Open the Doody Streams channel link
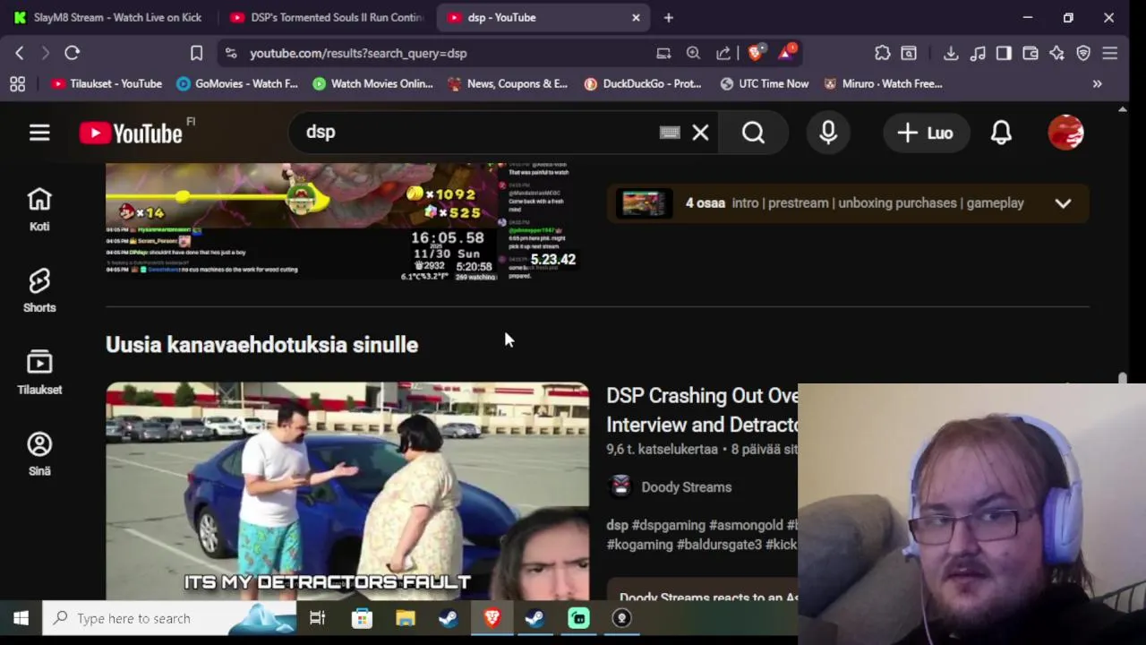The image size is (1146, 645). click(686, 487)
